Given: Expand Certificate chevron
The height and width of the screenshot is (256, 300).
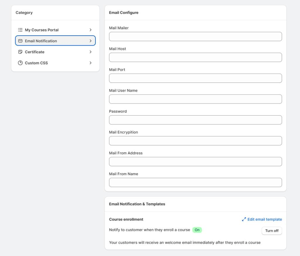Looking at the screenshot, I should pos(91,52).
